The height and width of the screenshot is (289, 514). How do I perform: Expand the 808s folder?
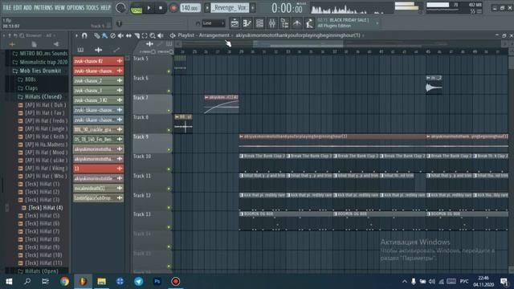[27, 79]
